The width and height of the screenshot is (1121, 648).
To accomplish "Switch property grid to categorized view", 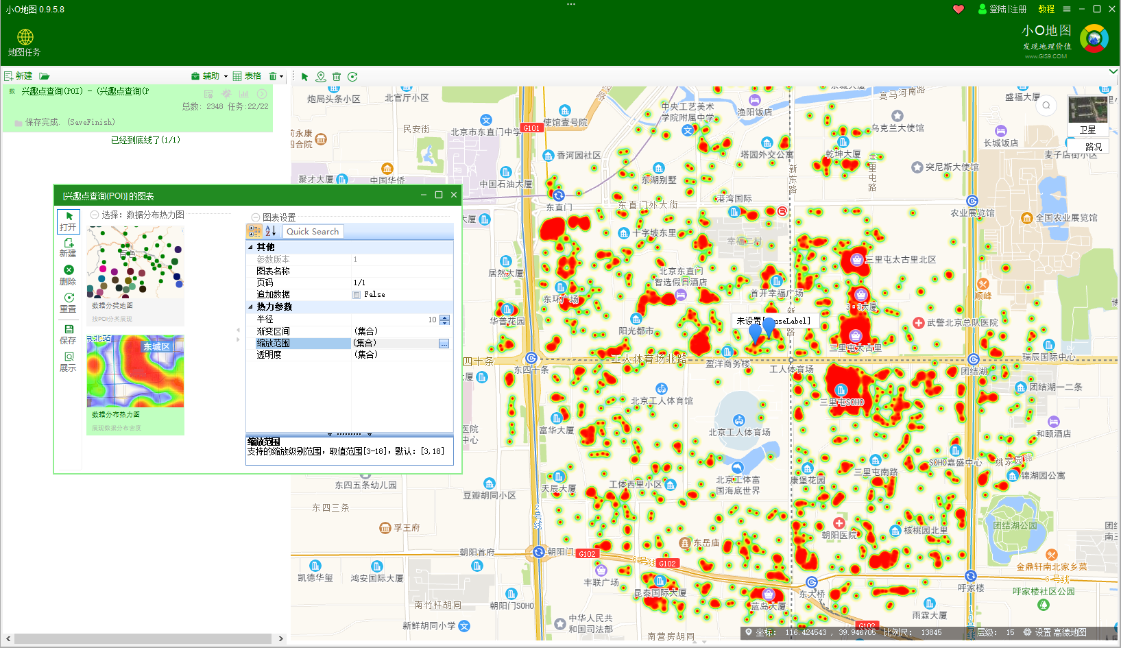I will tap(254, 232).
